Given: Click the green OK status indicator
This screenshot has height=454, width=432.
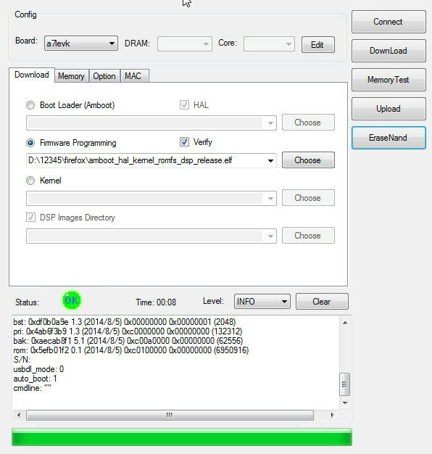Looking at the screenshot, I should point(72,300).
